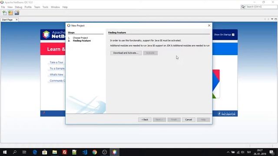Screen dimensions: 278x156
Task: Click the New Project toolbar icon
Action: [10, 13]
